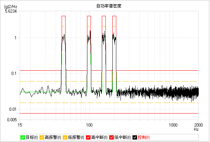
Task: Select the 目标(f) legend label
Action: 32,137
